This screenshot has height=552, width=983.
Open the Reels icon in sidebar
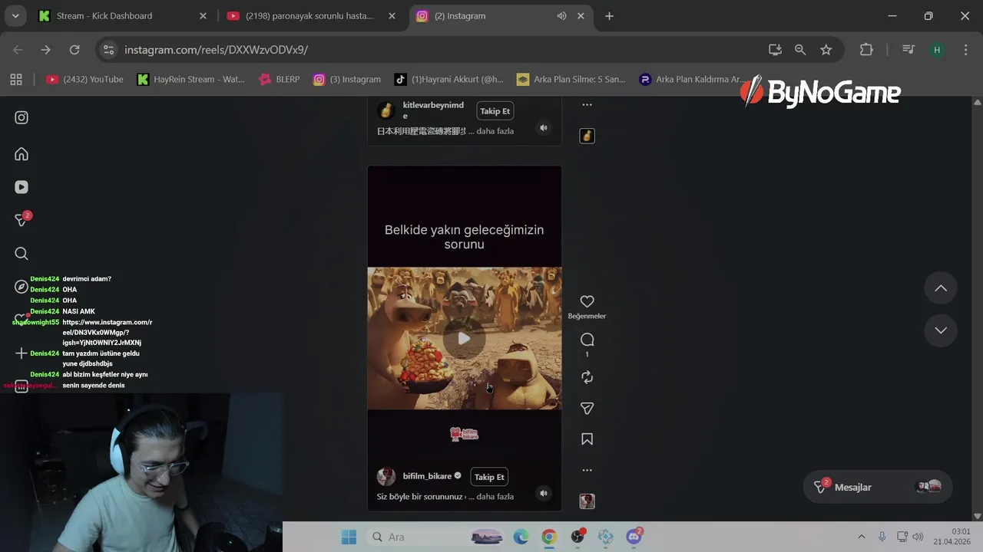coord(22,187)
